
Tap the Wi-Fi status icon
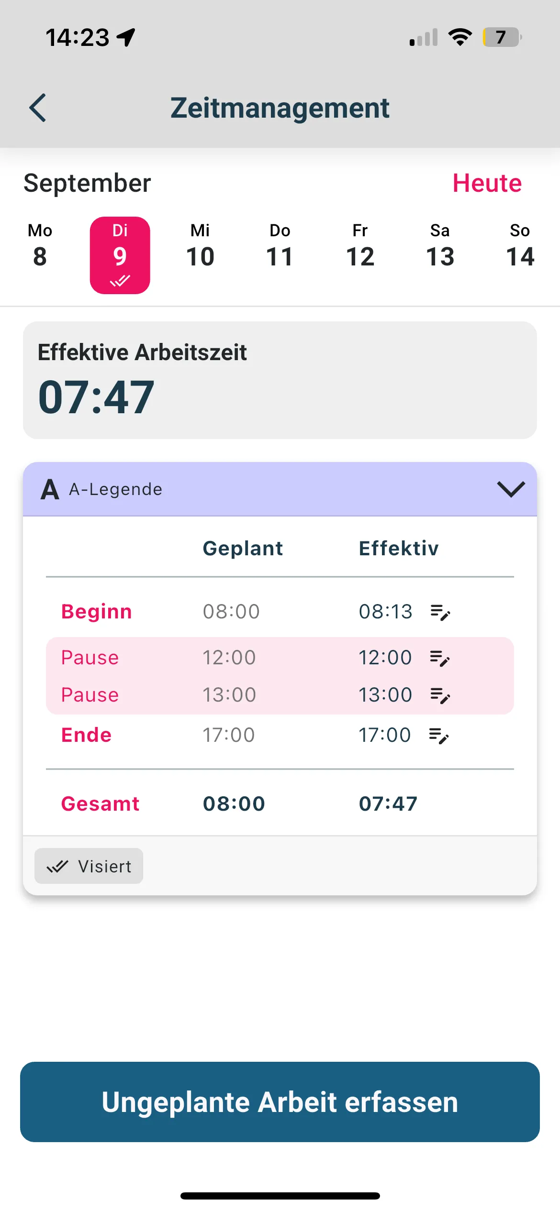click(x=460, y=37)
